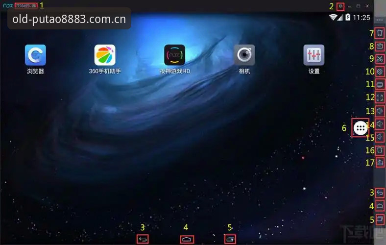Open the app drawer round dots button
This screenshot has height=245, width=386.
[x=361, y=128]
